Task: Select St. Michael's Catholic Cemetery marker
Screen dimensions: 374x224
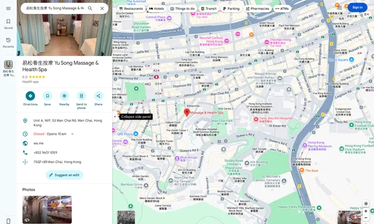Action: pos(284,181)
